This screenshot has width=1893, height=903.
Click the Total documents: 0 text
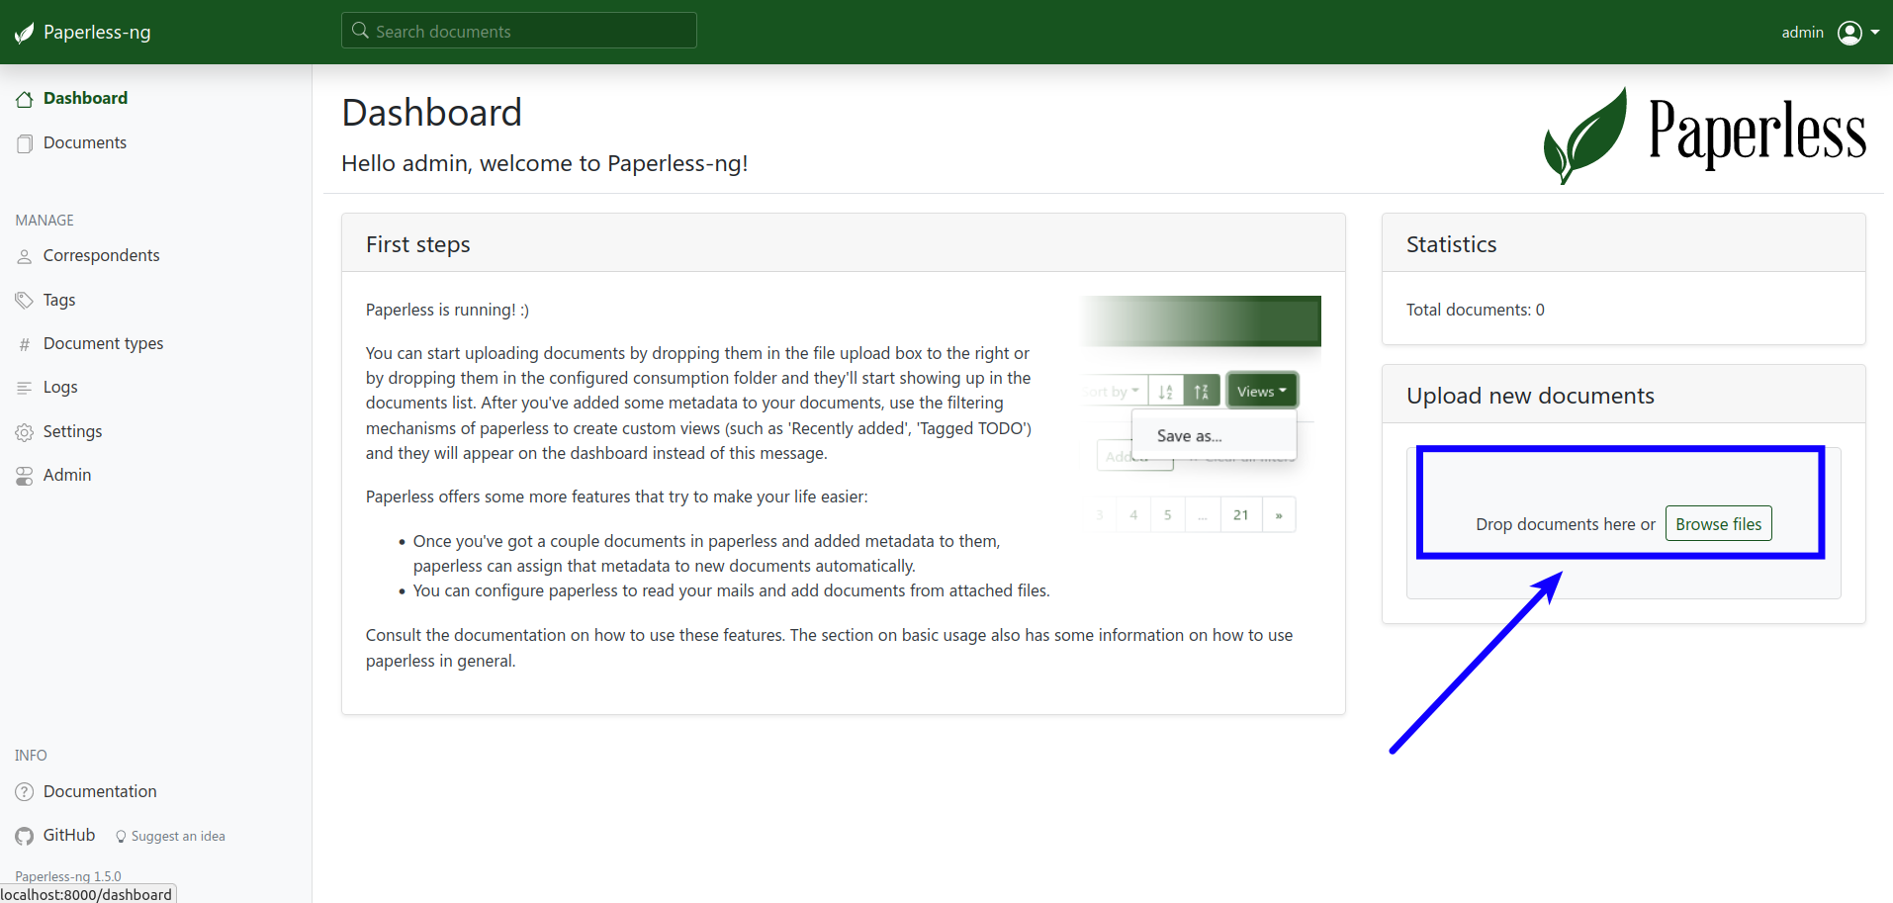coord(1475,310)
